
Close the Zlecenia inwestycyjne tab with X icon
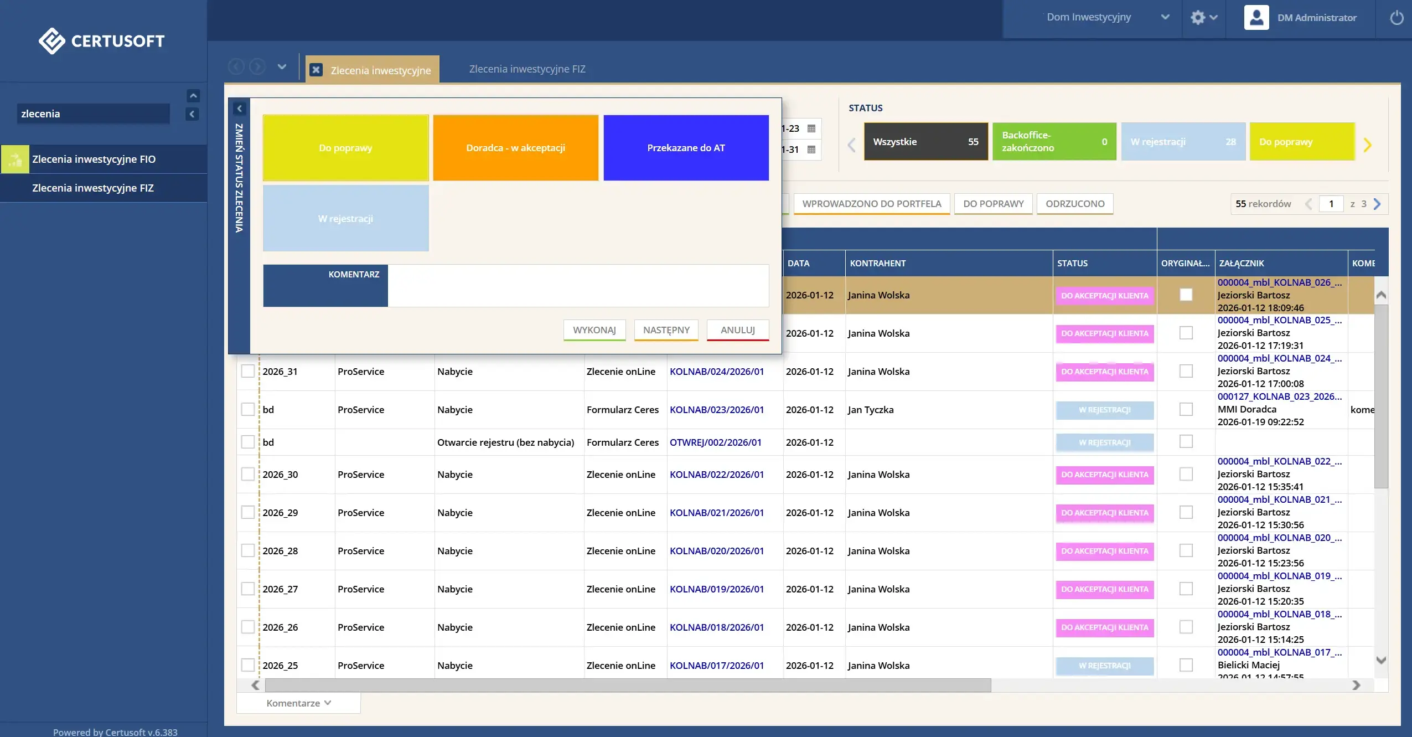click(x=316, y=70)
